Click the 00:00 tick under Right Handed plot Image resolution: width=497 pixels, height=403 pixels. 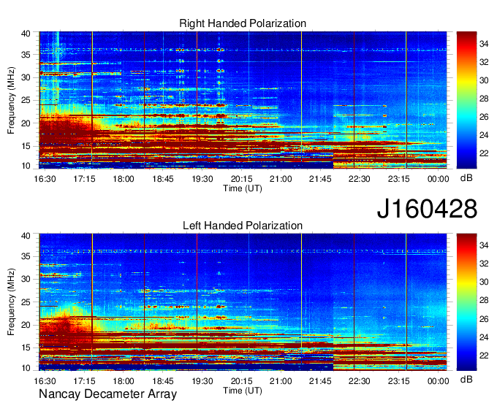pyautogui.click(x=438, y=179)
